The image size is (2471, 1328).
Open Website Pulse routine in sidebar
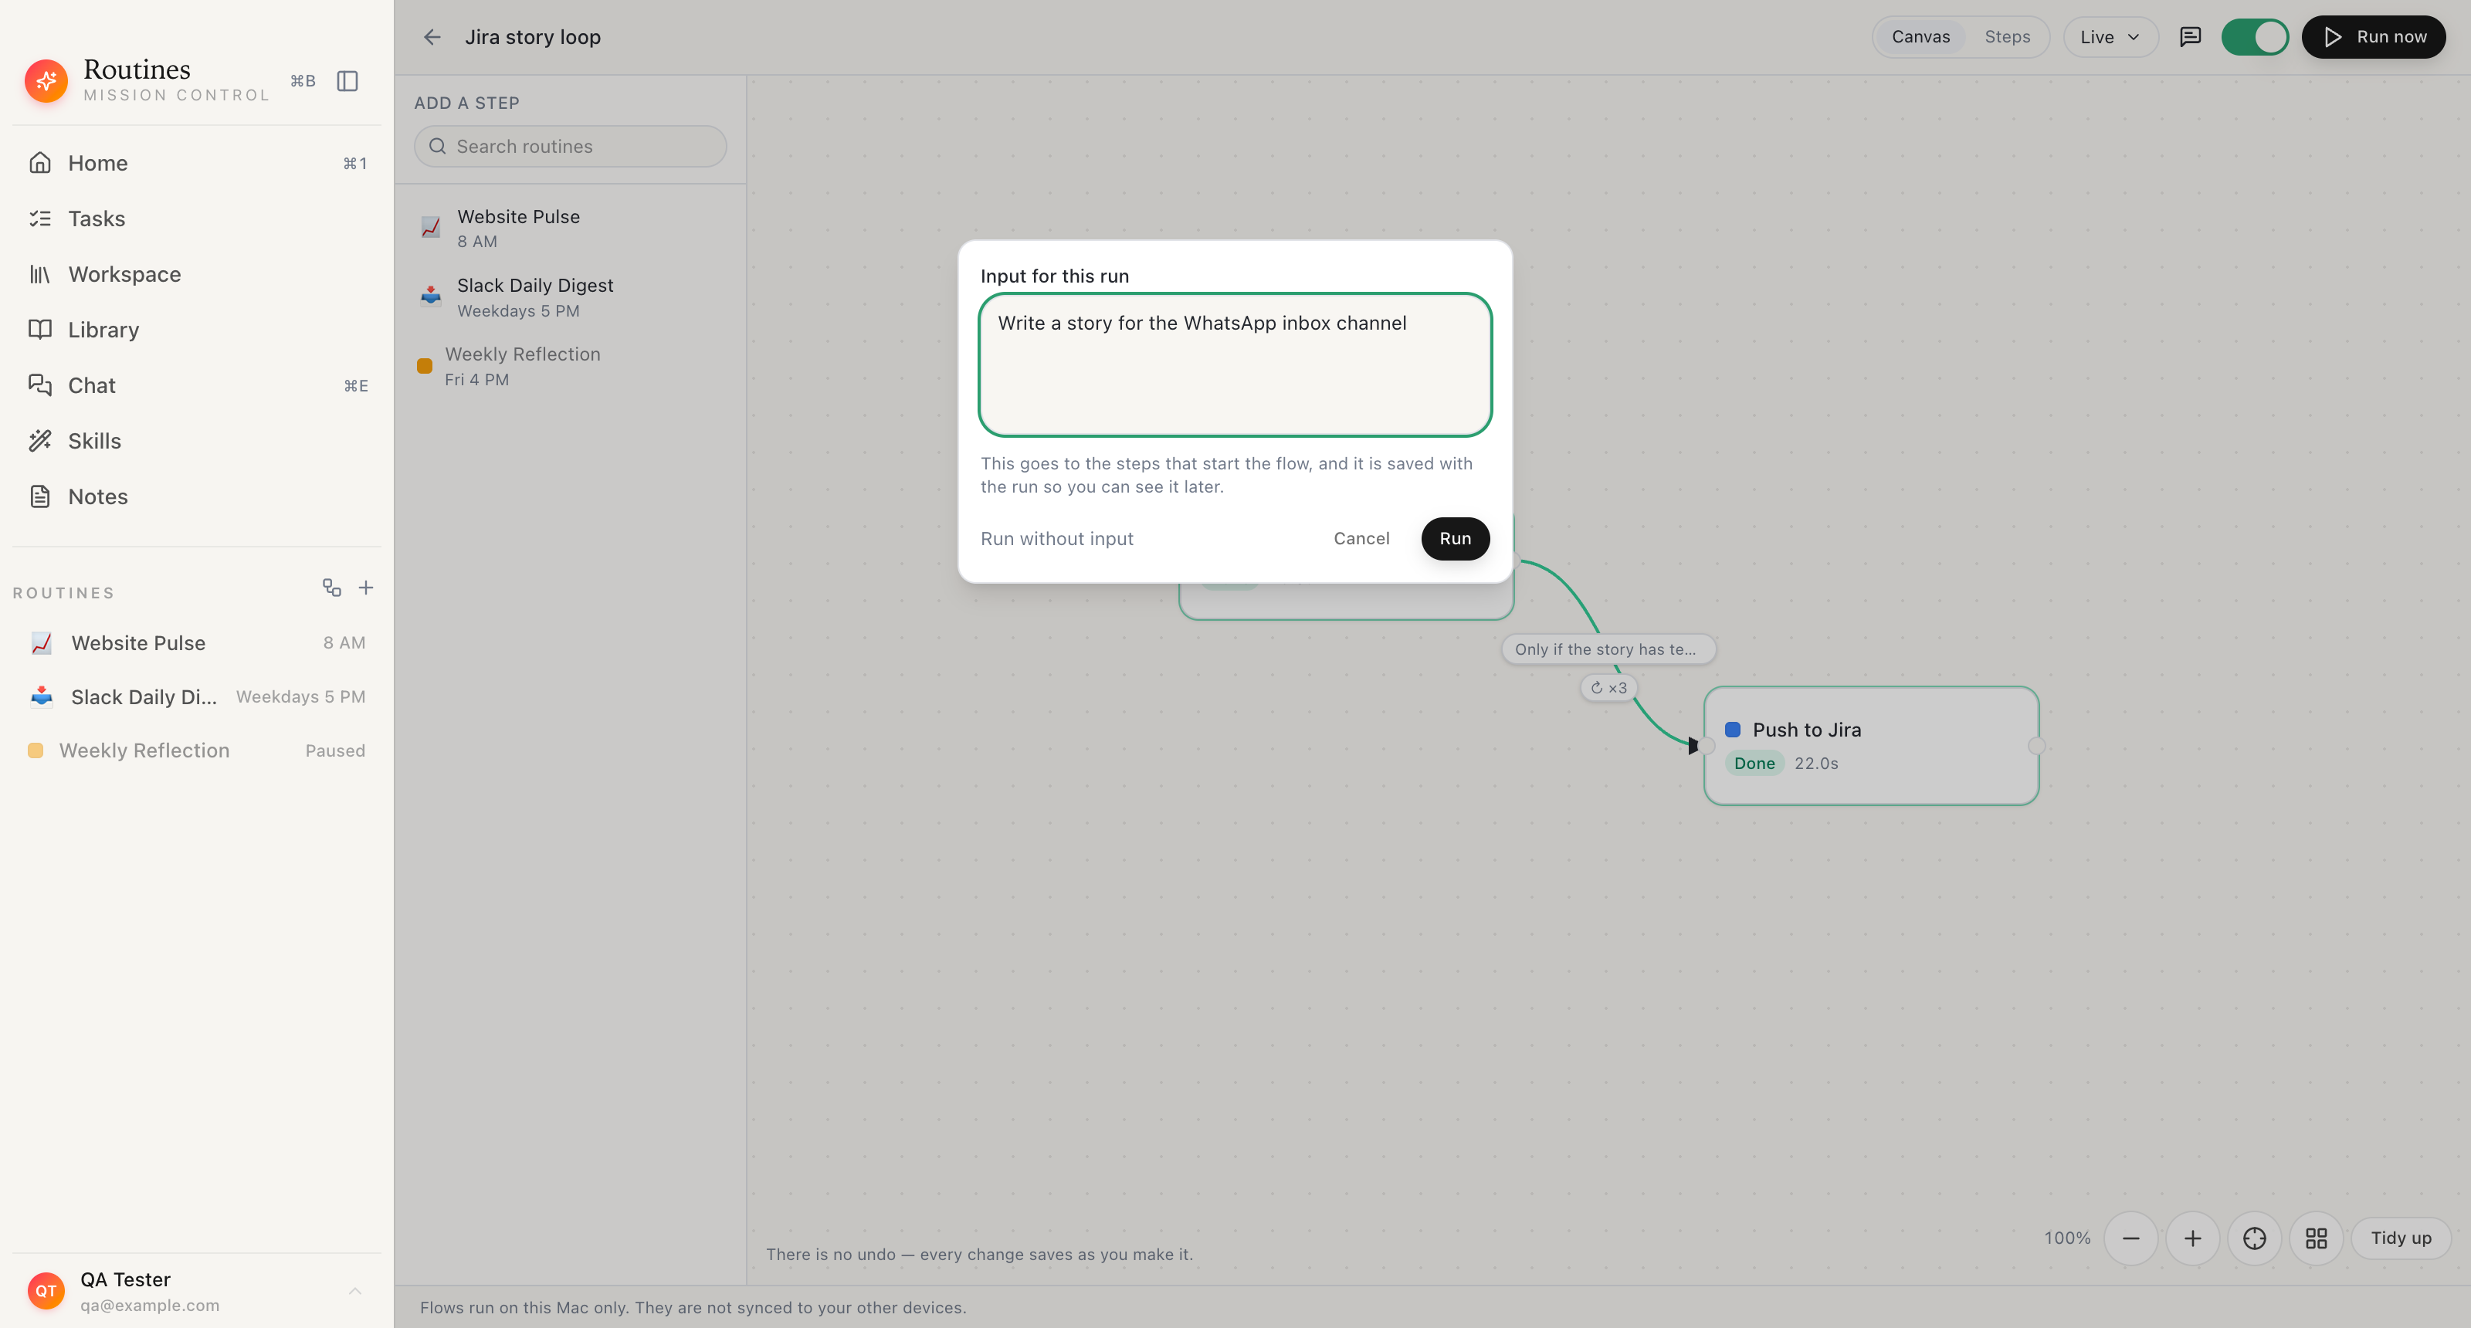[197, 643]
